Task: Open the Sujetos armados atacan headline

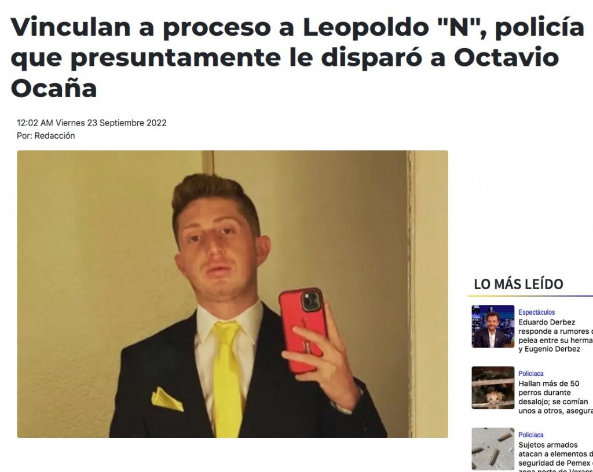Action: coord(555,456)
